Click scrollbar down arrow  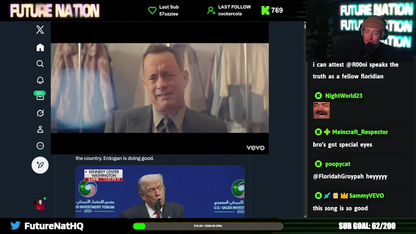coord(305,216)
